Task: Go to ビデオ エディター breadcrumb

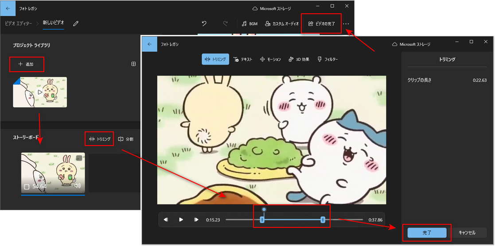Action: tap(18, 23)
